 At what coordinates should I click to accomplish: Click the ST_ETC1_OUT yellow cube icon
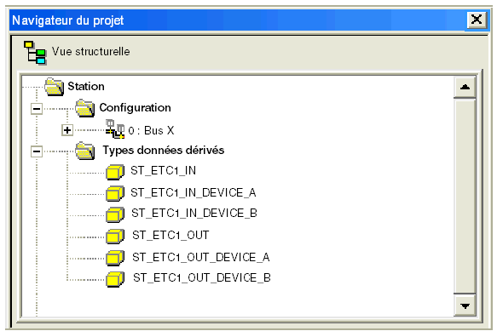[x=115, y=237]
